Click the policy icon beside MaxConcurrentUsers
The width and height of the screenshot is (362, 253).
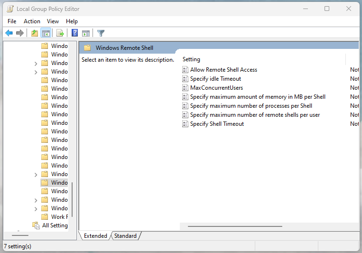[x=186, y=88]
